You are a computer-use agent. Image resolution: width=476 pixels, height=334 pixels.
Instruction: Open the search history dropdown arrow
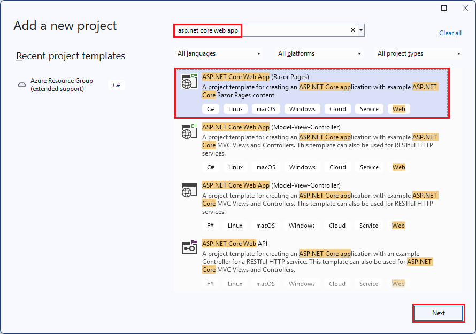(360, 30)
